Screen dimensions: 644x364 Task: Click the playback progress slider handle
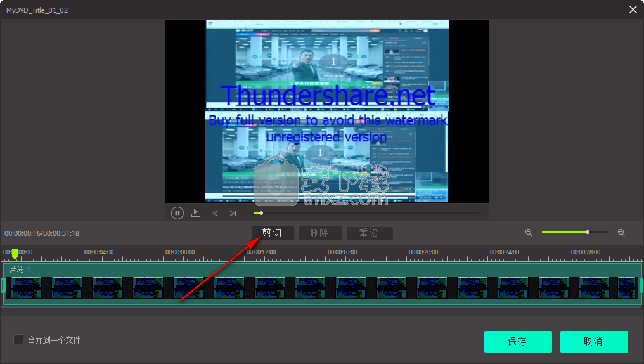coord(261,213)
